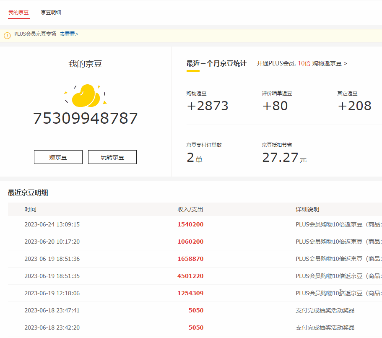The image size is (382, 338).
Task: Click the 京豆抵扣节省 value 27.27 元
Action: 284,158
